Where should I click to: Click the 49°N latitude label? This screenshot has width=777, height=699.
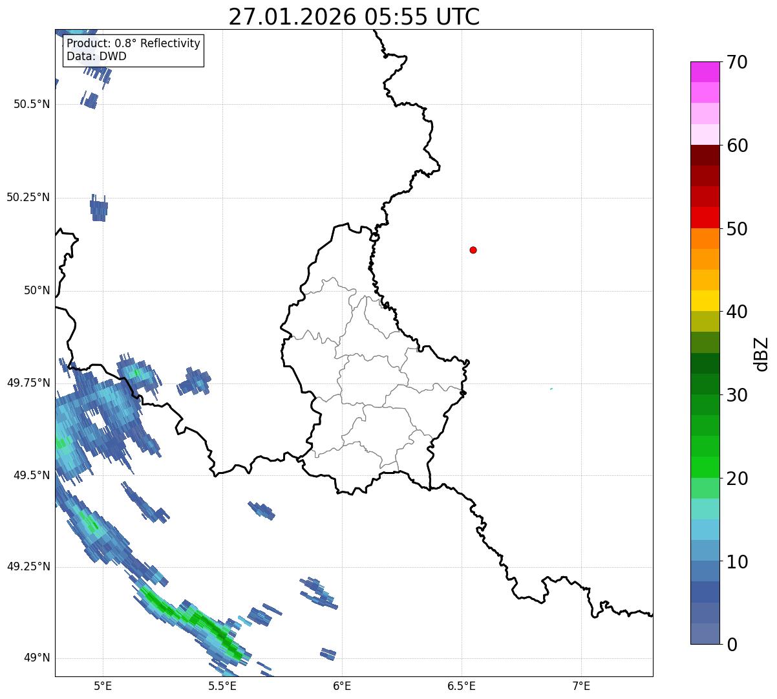pyautogui.click(x=37, y=658)
